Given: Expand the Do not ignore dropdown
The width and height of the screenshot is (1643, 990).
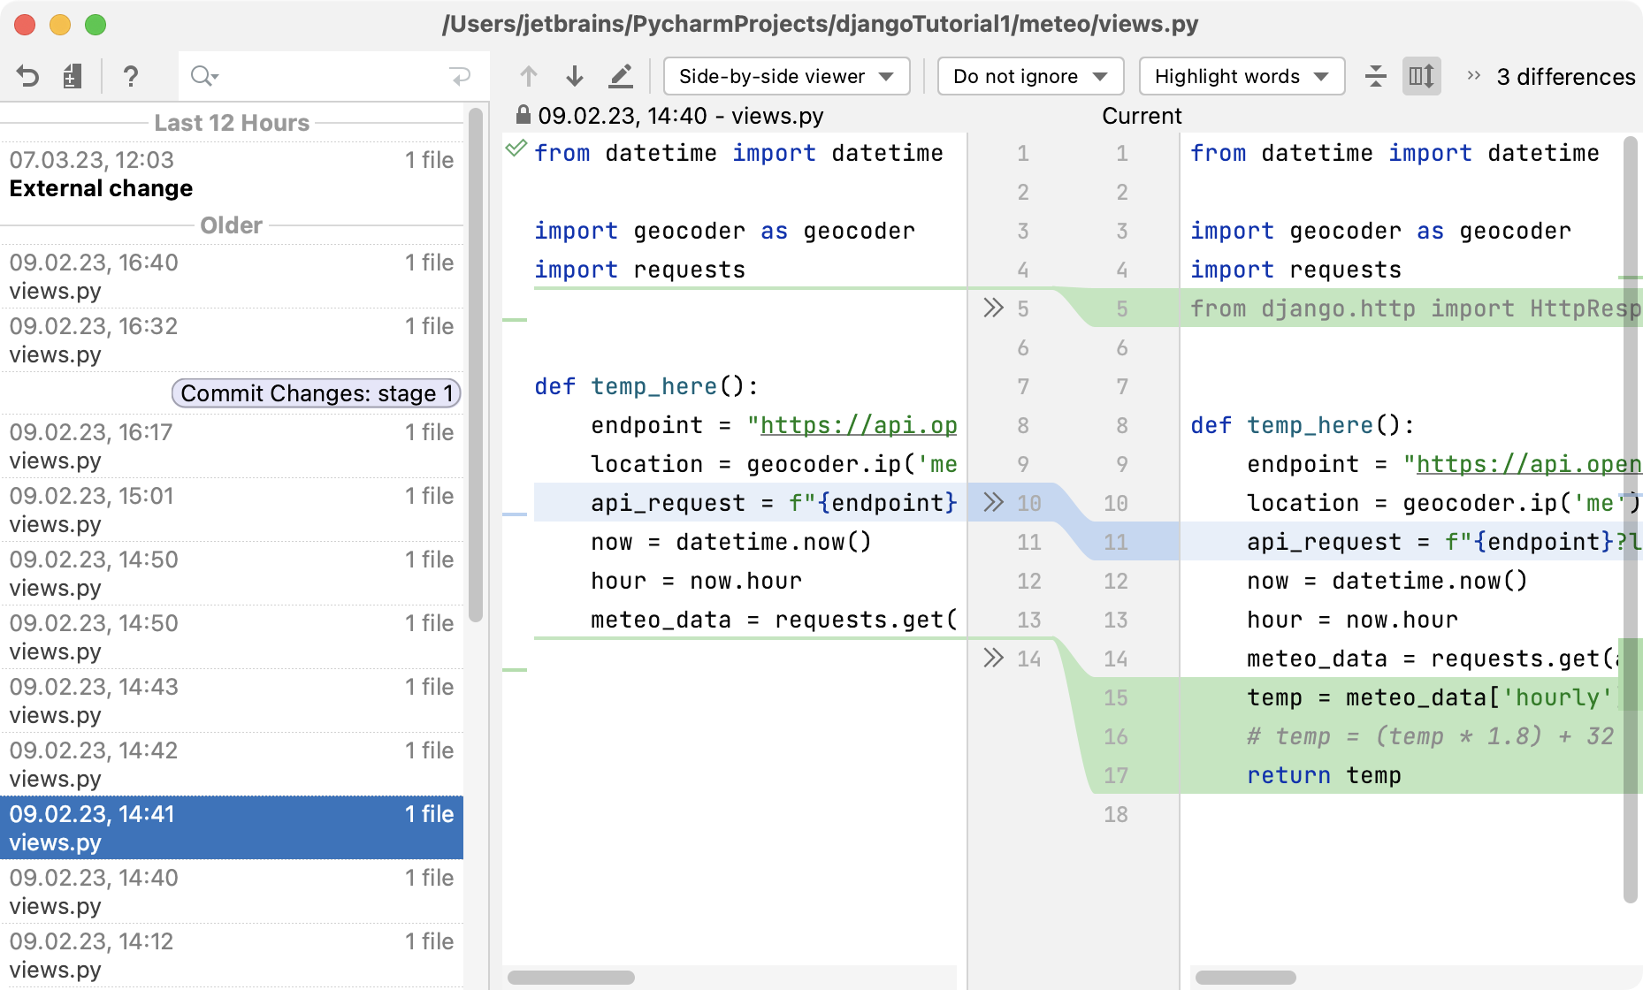Looking at the screenshot, I should click(1030, 77).
